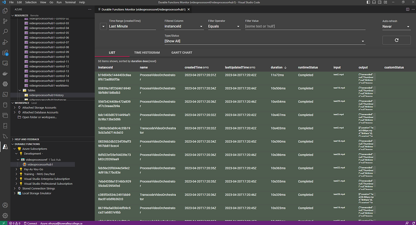The height and width of the screenshot is (225, 416).
Task: Open the Terminal menu
Action: 70,2
